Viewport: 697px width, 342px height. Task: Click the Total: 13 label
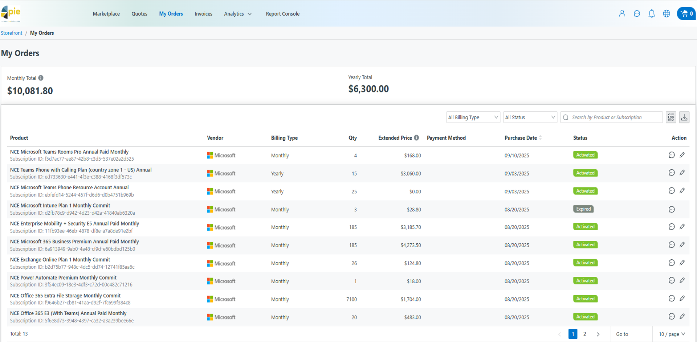[19, 334]
